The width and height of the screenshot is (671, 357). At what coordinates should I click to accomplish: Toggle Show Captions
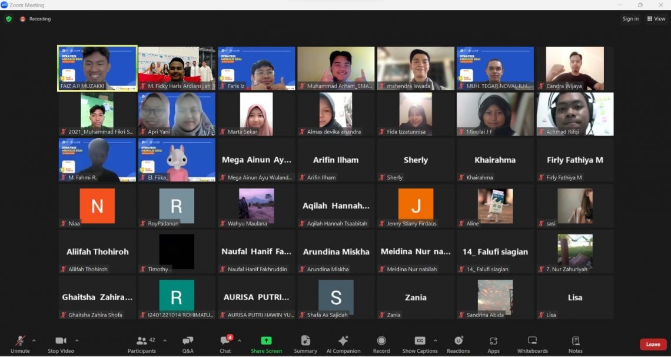tap(420, 344)
